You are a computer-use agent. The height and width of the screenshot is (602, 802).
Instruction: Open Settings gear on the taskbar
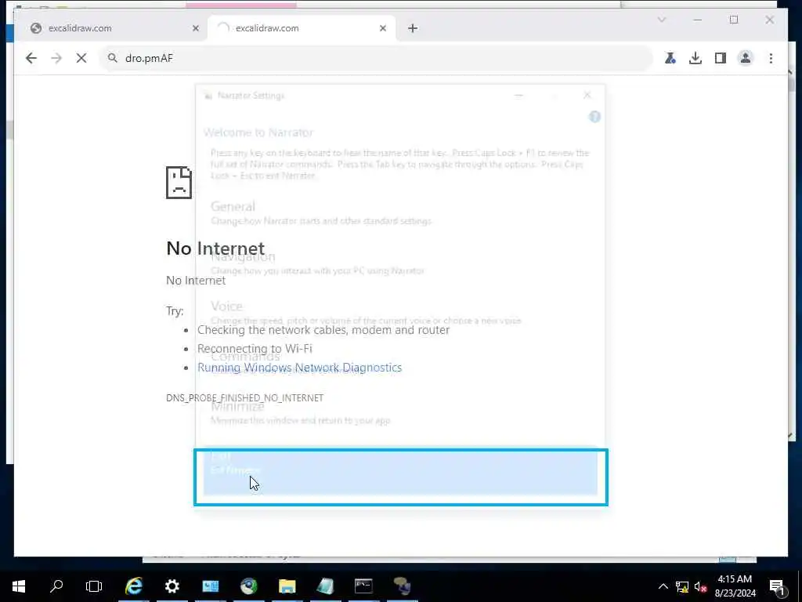tap(172, 586)
